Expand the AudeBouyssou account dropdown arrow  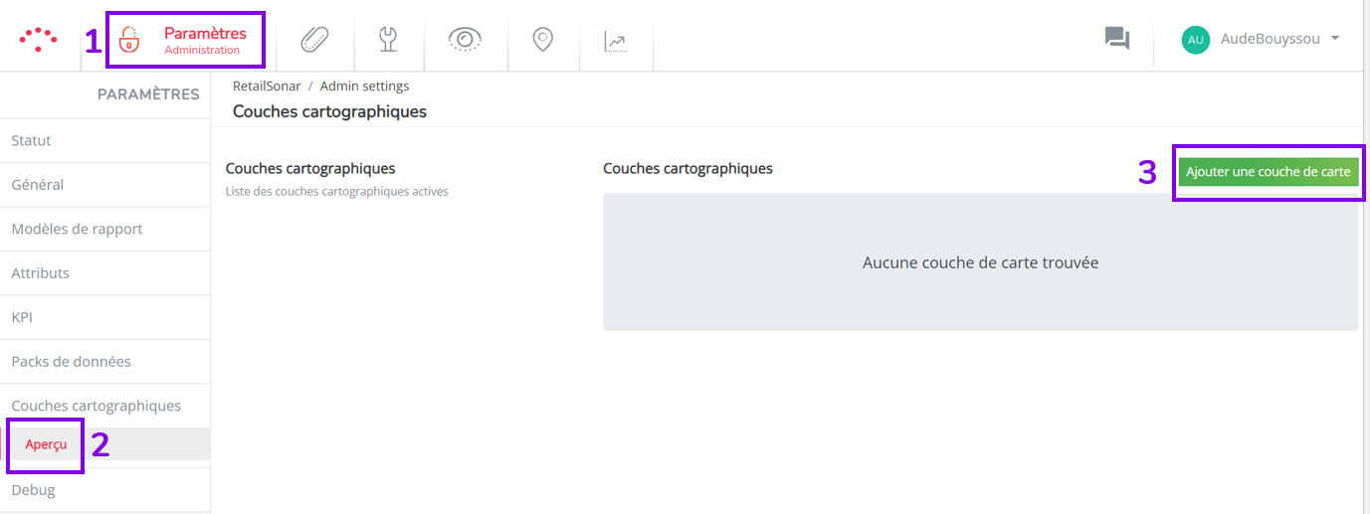(1334, 38)
